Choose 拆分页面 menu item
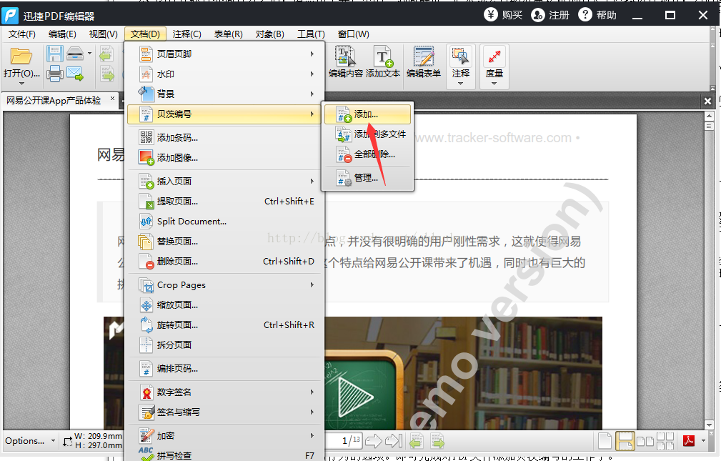 click(225, 344)
